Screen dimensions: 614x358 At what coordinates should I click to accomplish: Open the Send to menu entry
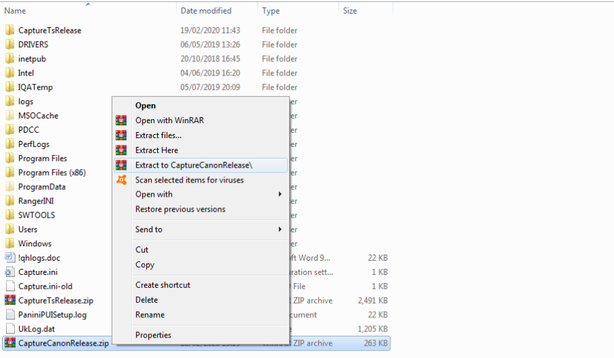pyautogui.click(x=201, y=229)
